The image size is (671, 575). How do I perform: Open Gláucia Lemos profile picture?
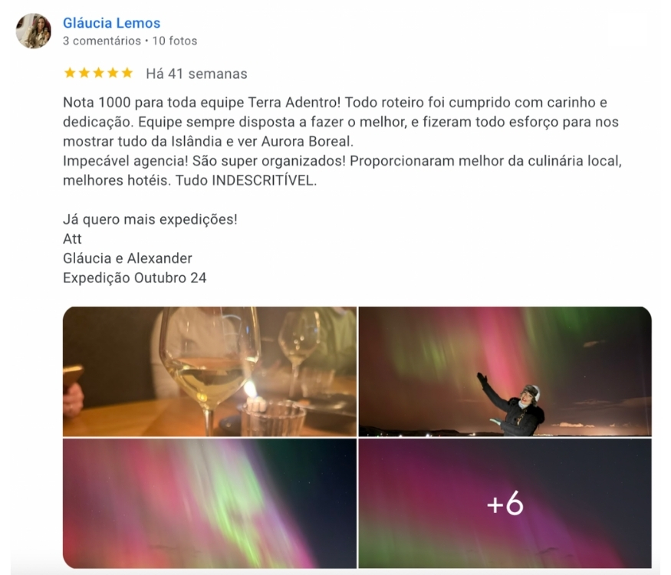(x=34, y=31)
